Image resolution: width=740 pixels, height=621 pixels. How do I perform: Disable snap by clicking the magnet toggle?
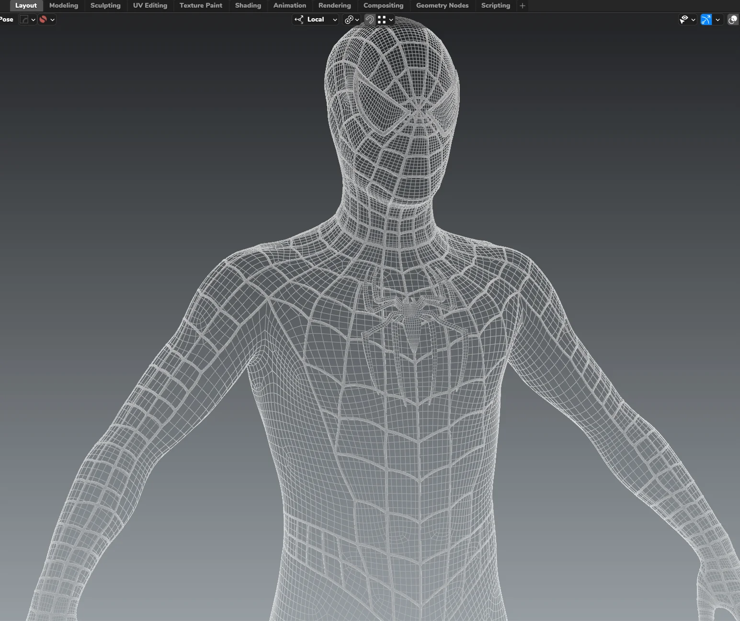369,20
